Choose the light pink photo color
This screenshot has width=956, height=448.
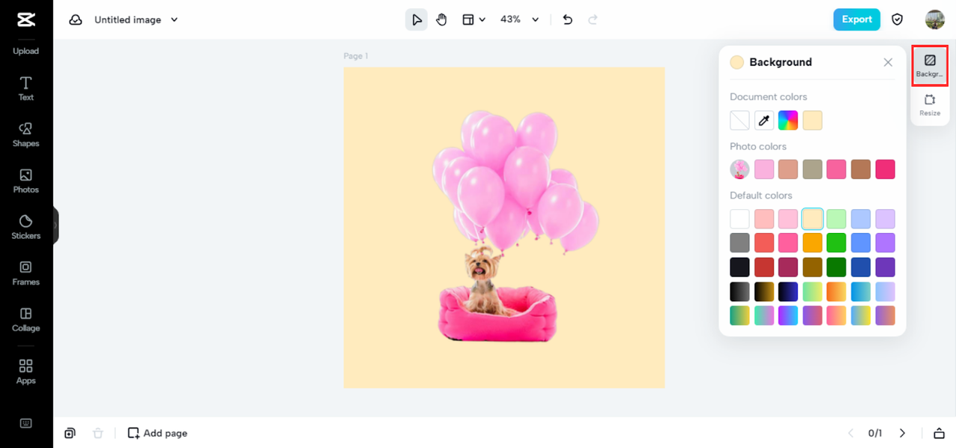pos(764,169)
